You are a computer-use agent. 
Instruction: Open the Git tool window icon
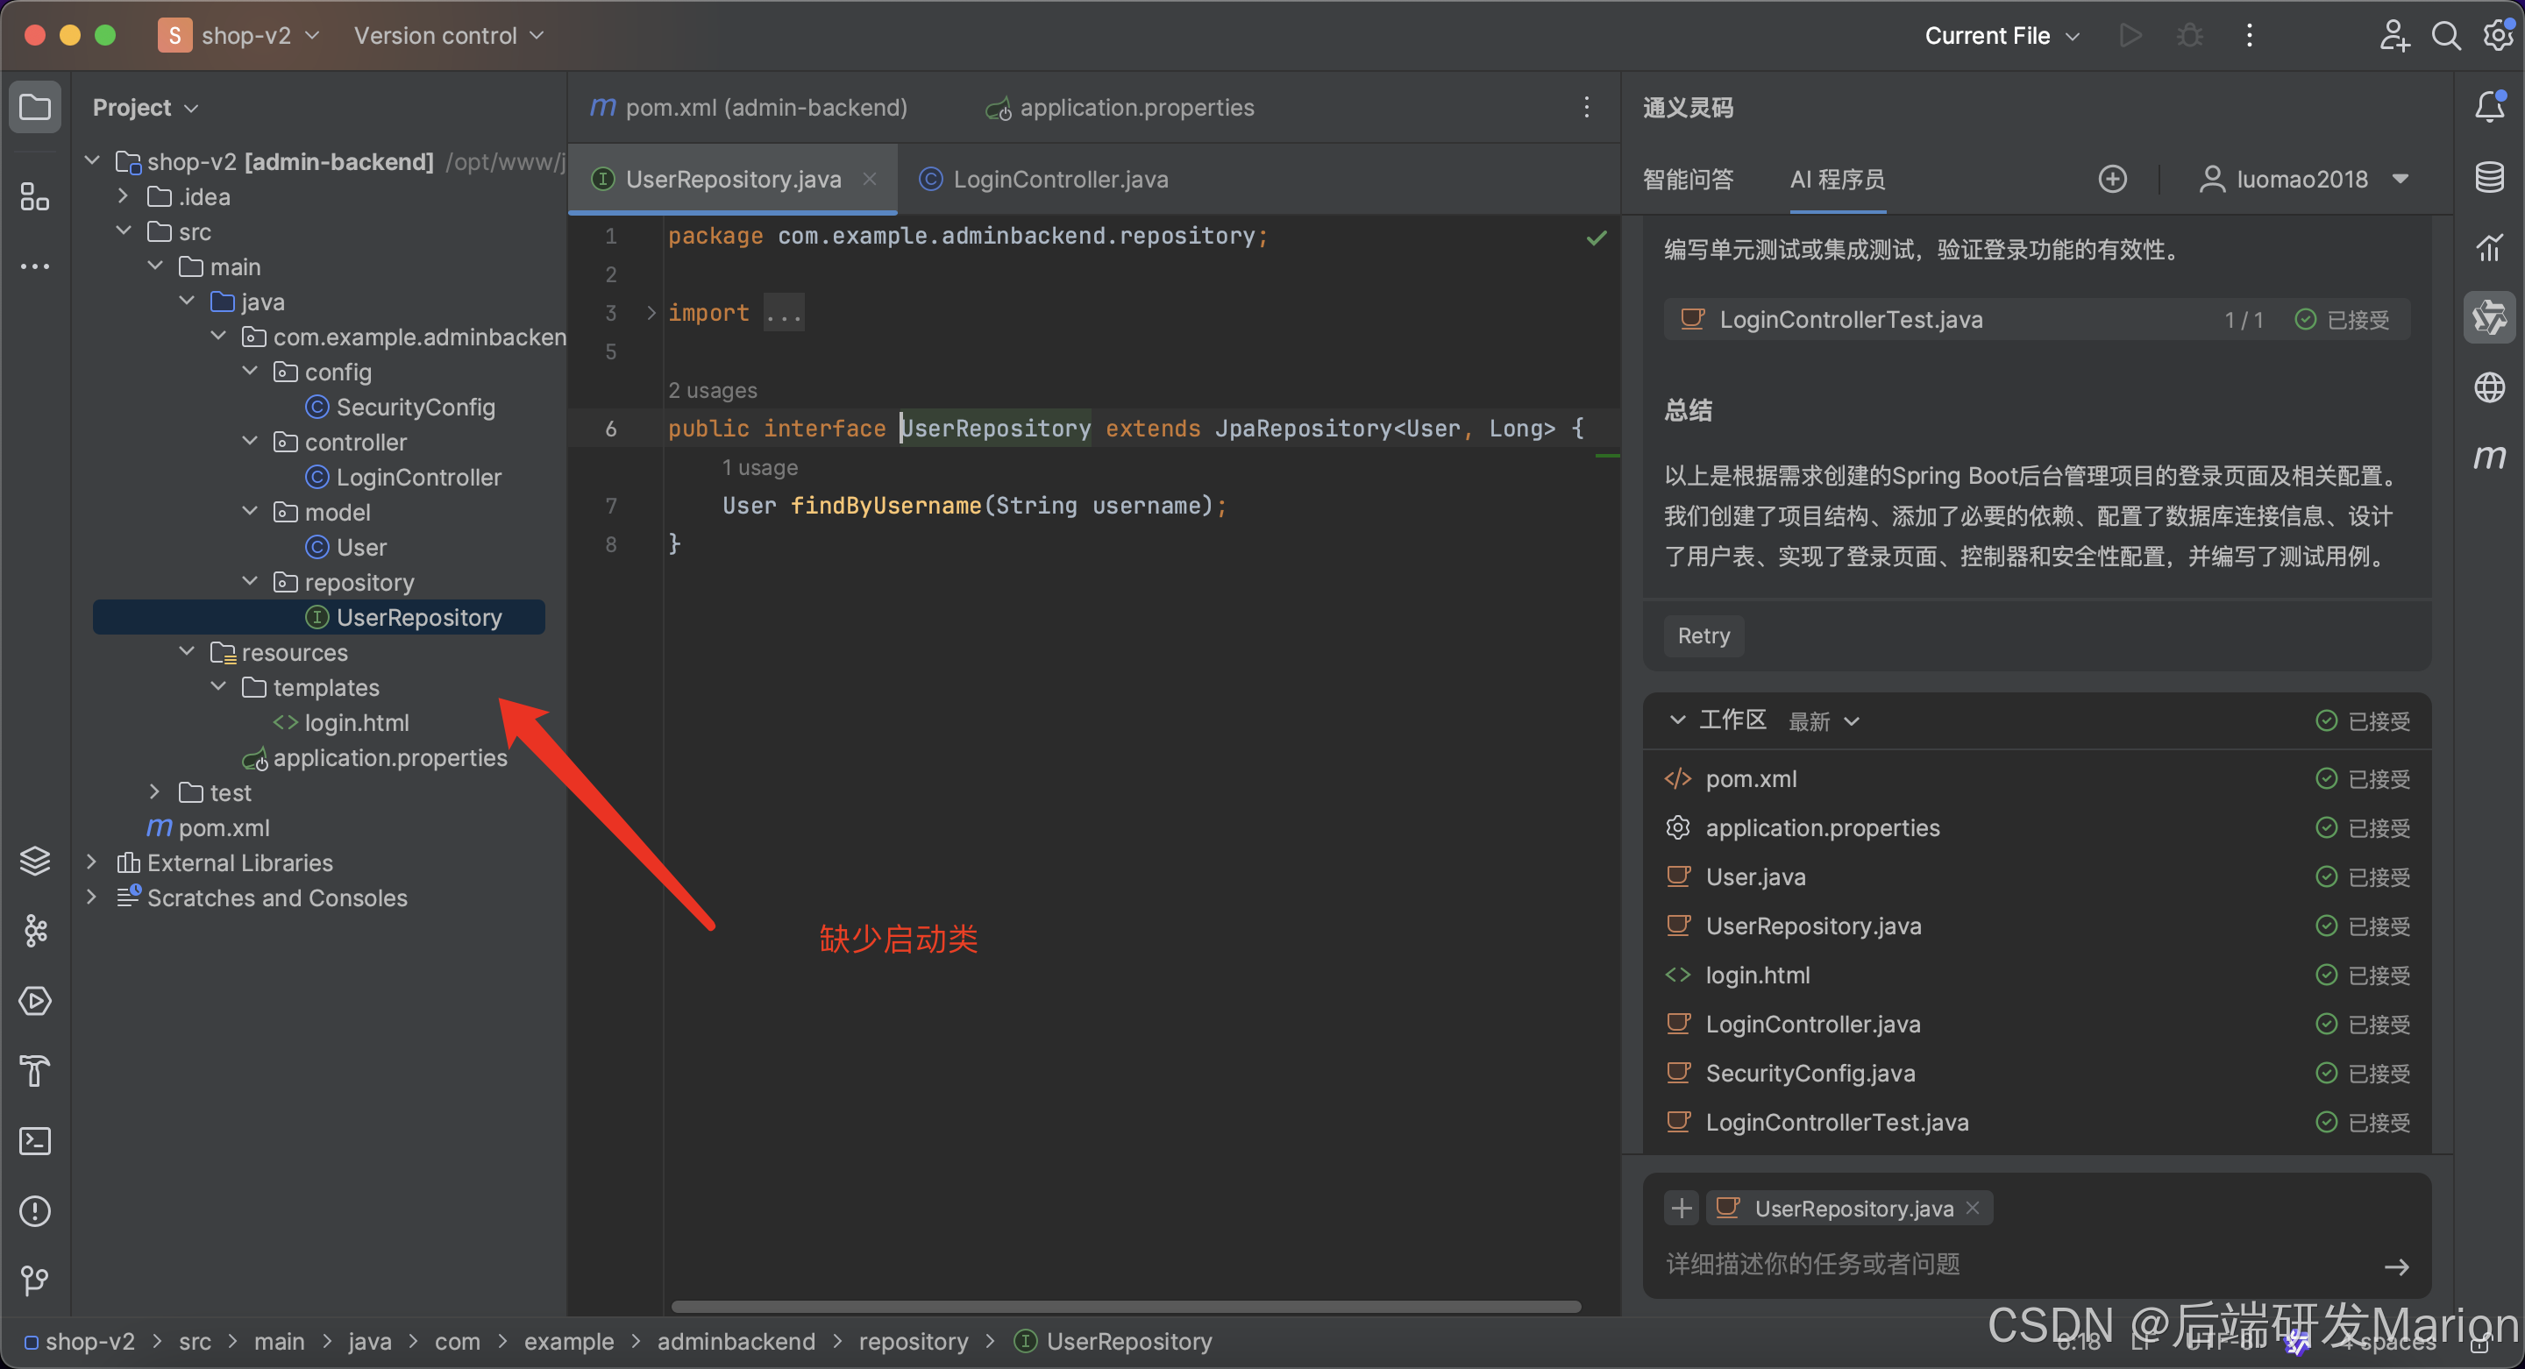click(x=34, y=1280)
